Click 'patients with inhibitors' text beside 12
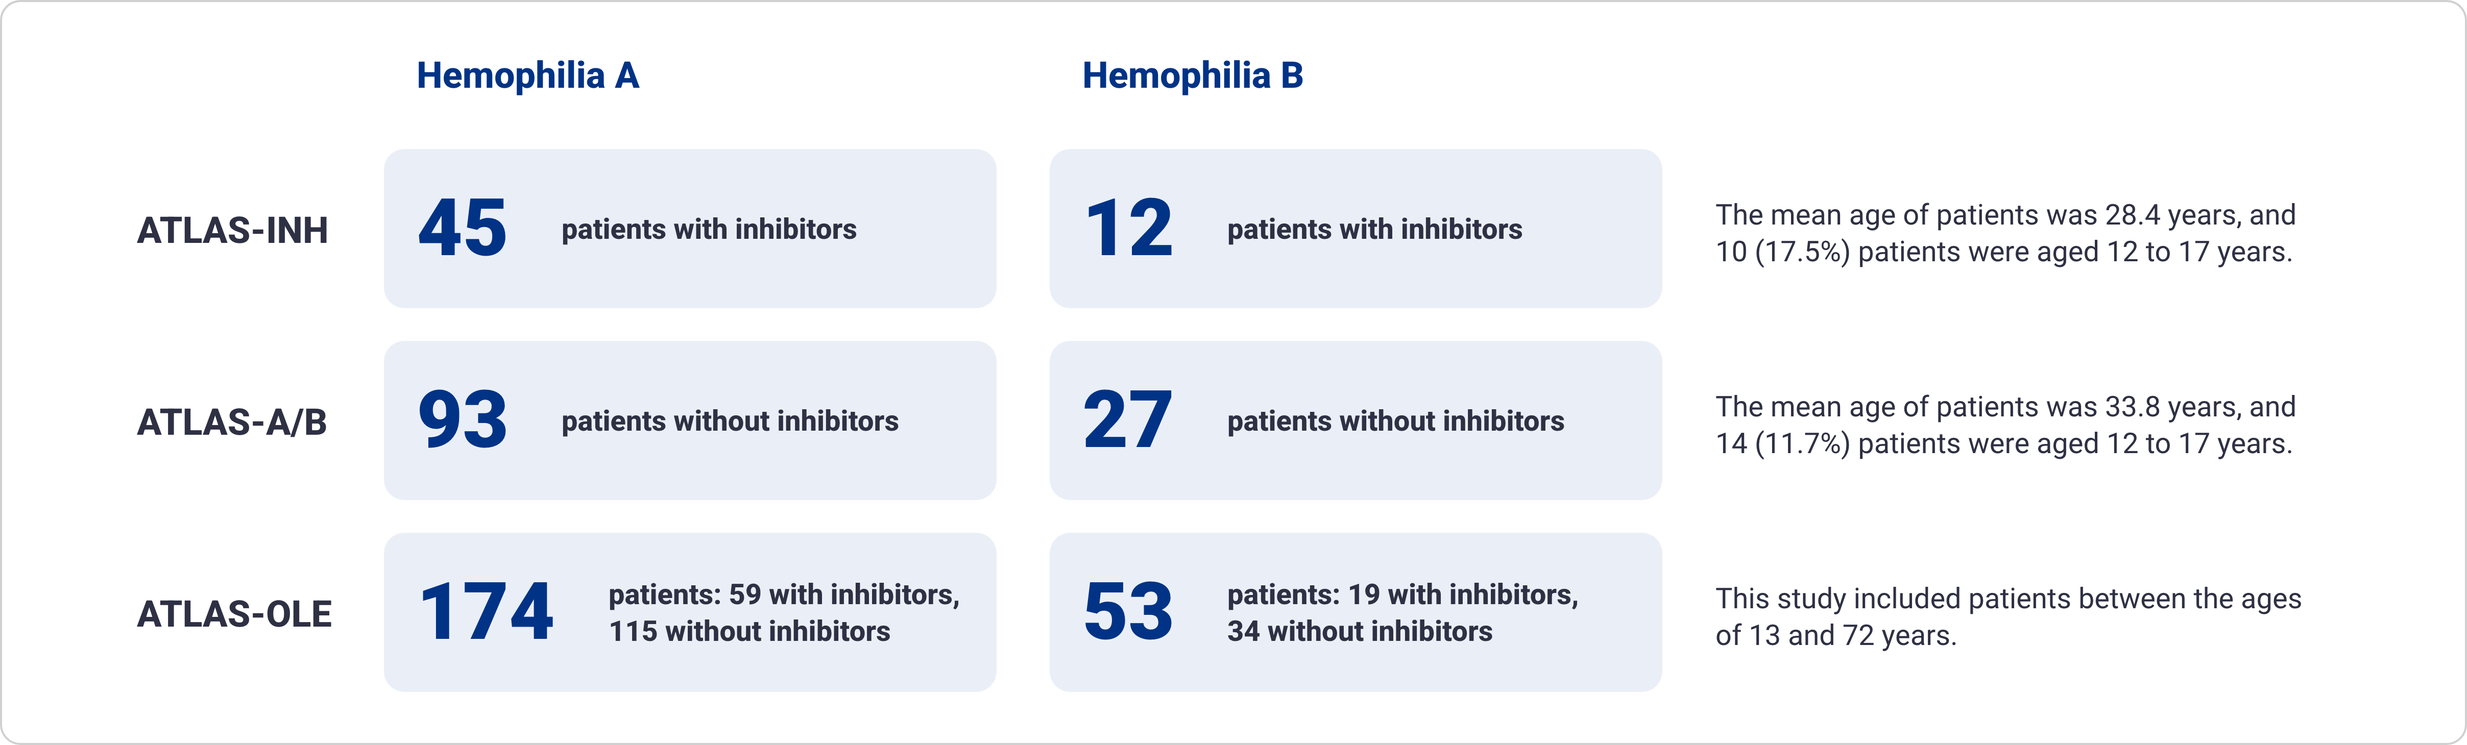2467x745 pixels. (1374, 230)
